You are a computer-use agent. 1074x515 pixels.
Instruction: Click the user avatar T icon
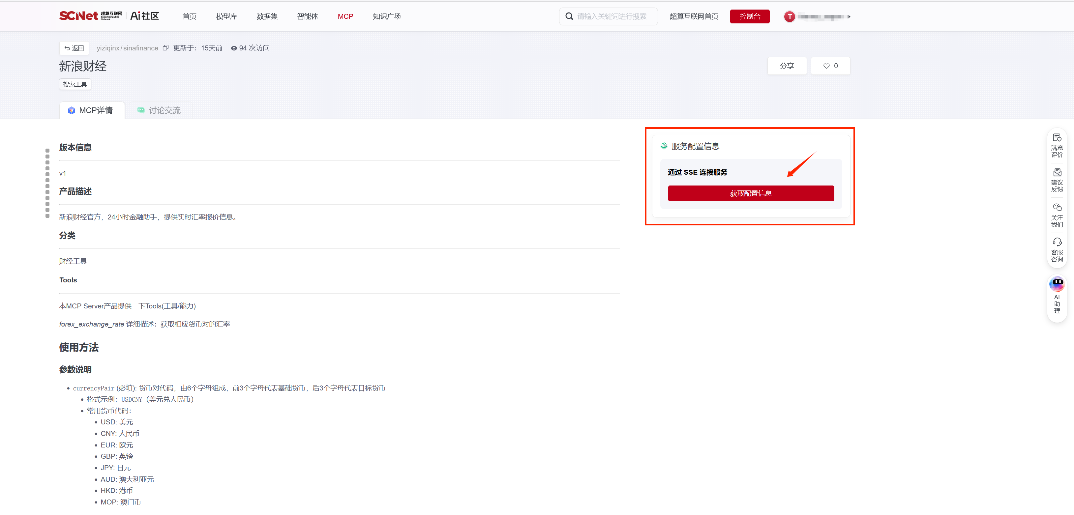tap(789, 17)
